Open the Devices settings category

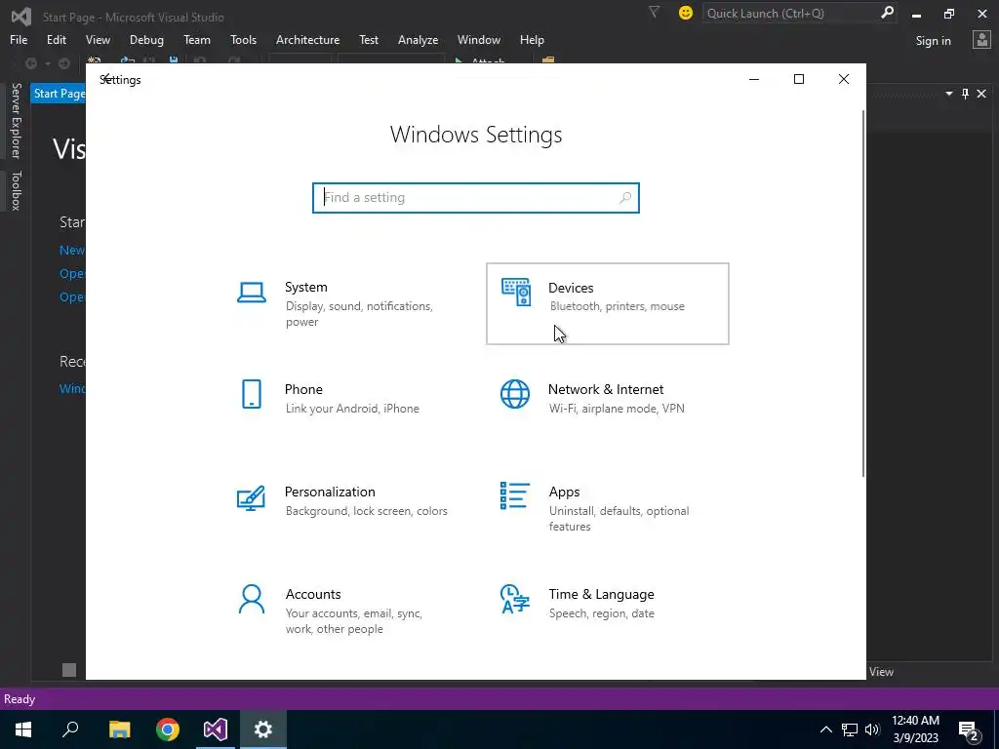click(x=607, y=304)
